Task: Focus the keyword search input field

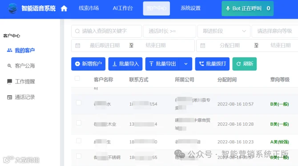Action: [x=106, y=31]
